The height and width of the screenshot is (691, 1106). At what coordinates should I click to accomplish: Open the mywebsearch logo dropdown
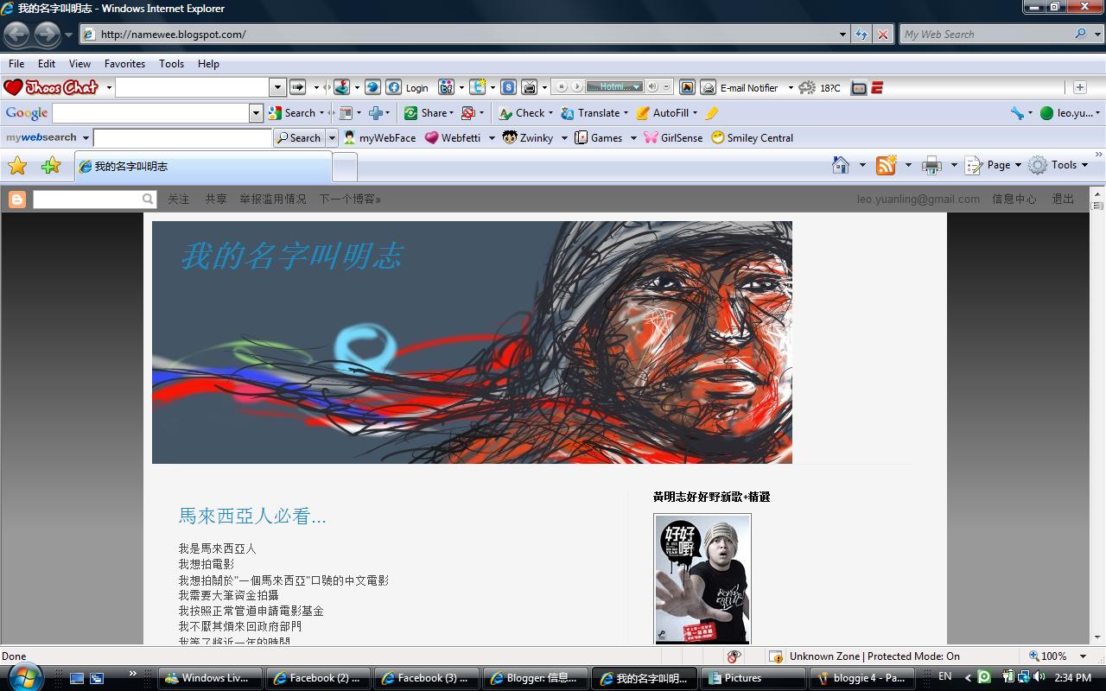86,137
